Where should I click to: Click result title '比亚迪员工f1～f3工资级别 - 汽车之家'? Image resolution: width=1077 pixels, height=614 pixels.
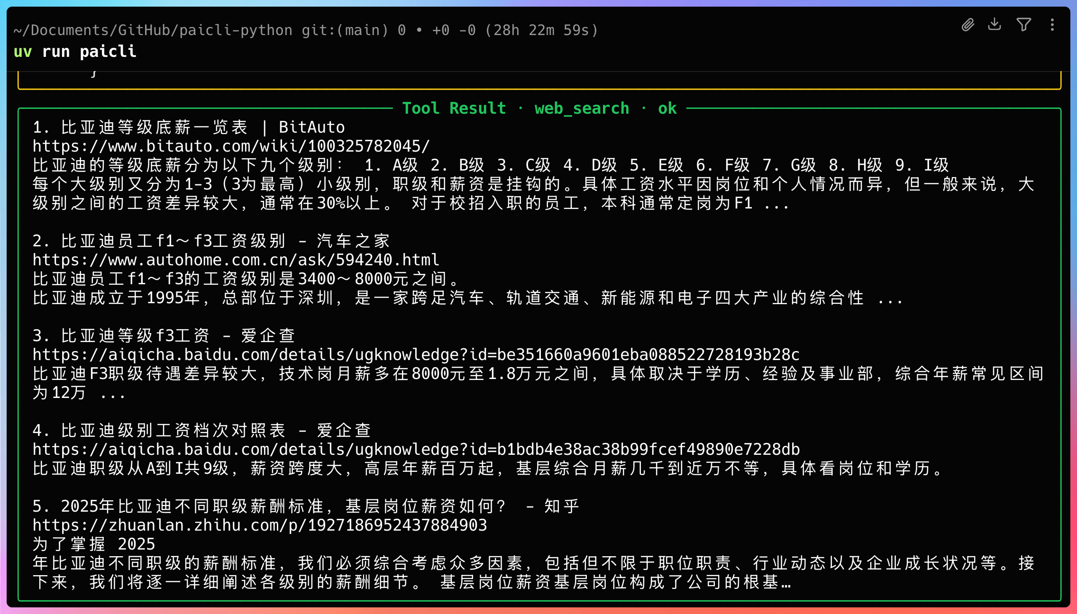tap(211, 241)
